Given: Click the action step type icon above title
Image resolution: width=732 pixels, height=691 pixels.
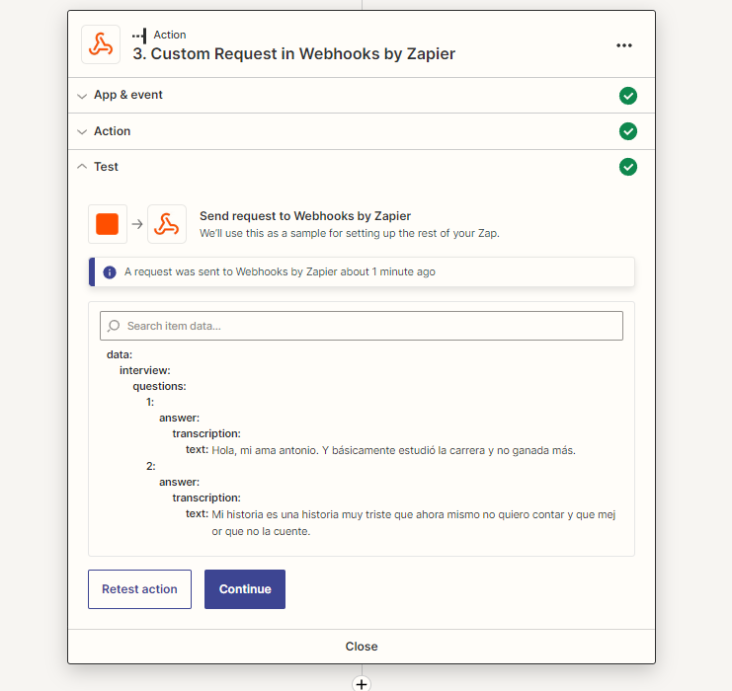Looking at the screenshot, I should point(139,36).
